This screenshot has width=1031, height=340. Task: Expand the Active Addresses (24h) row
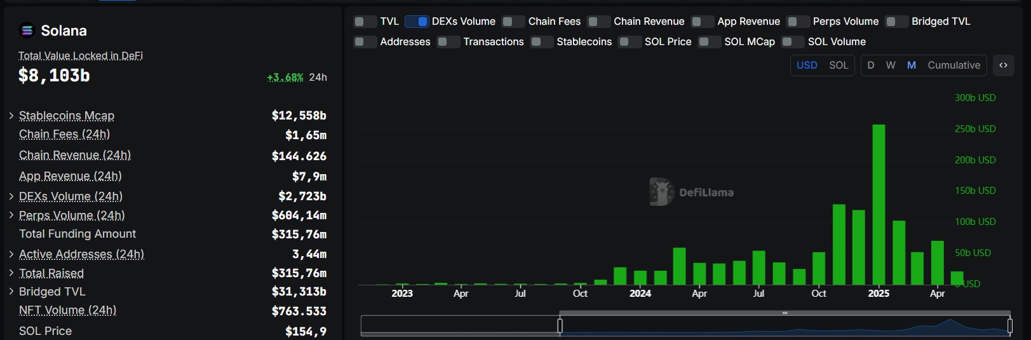pos(11,254)
